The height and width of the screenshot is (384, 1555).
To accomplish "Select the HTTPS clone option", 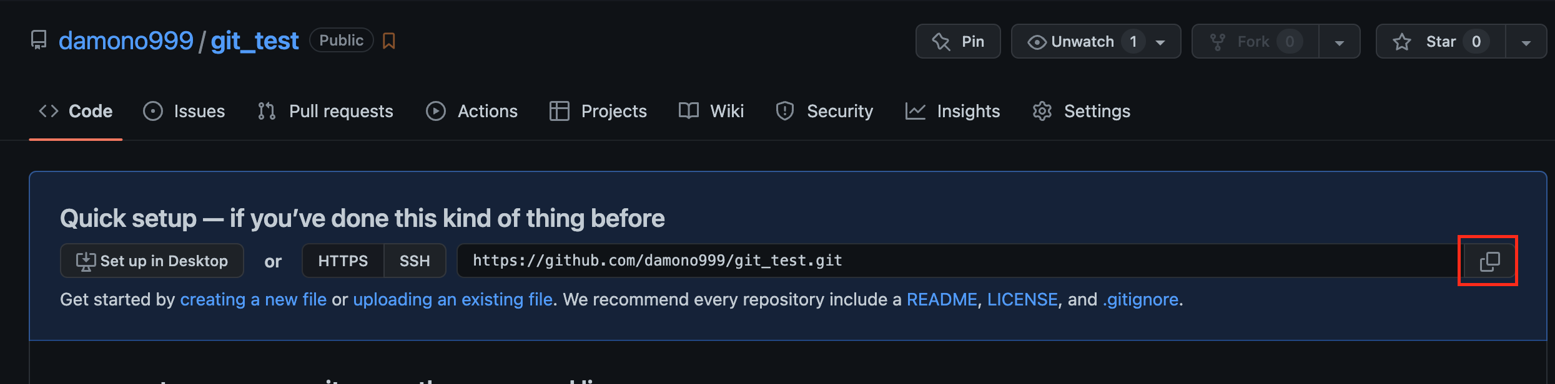I will 343,261.
